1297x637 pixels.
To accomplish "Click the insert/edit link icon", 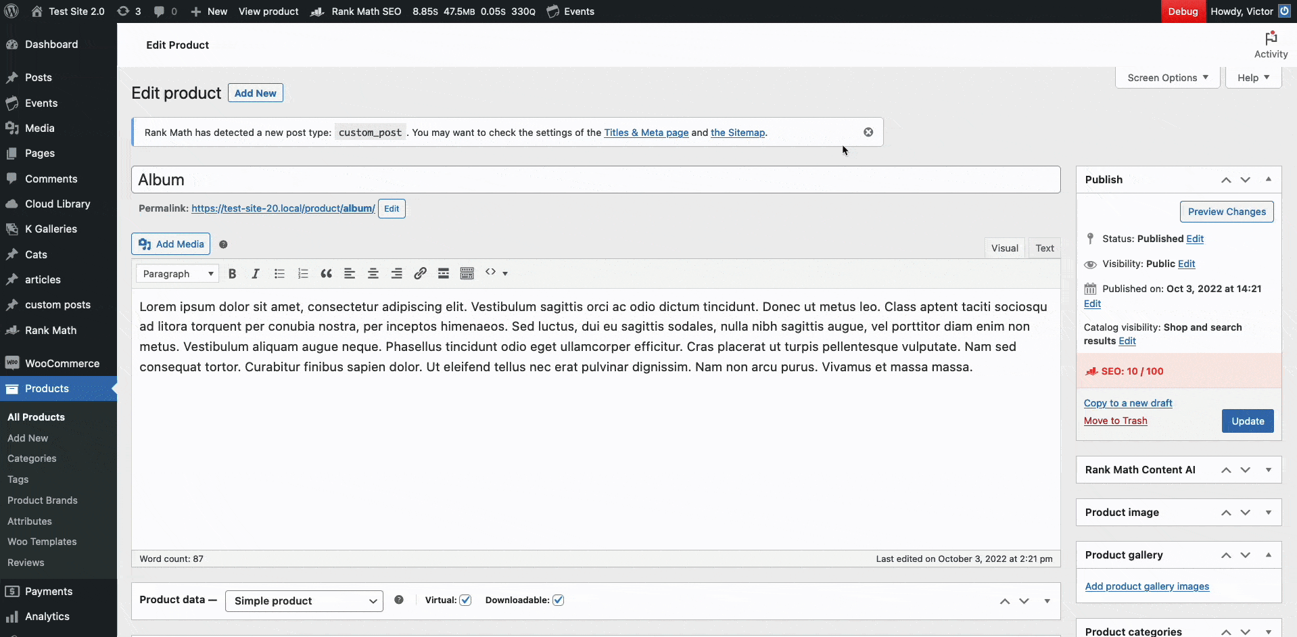I will pyautogui.click(x=420, y=273).
